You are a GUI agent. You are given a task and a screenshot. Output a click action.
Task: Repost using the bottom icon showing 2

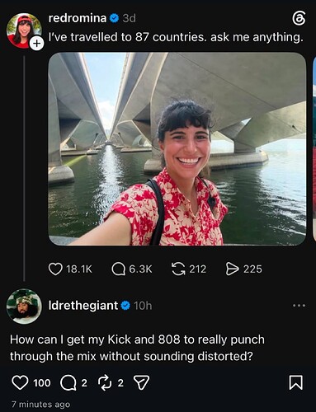104,382
